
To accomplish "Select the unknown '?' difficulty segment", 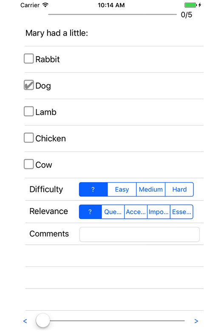I will [x=93, y=189].
